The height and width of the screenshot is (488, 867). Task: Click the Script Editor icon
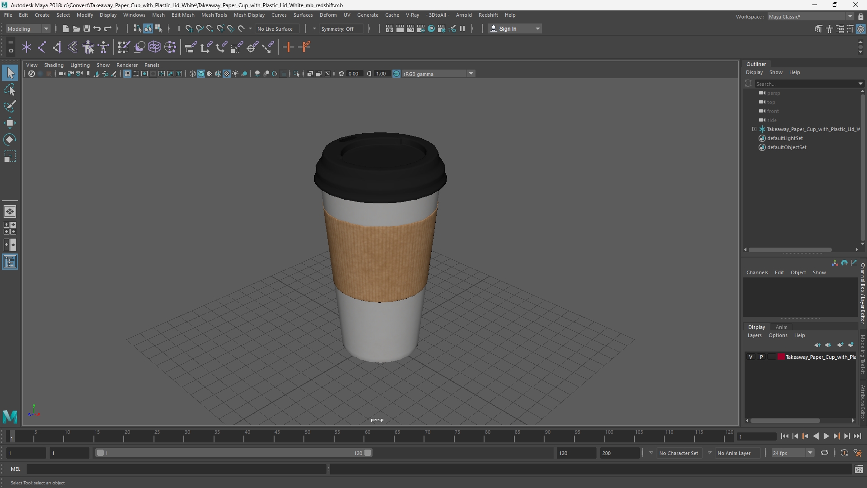click(859, 469)
